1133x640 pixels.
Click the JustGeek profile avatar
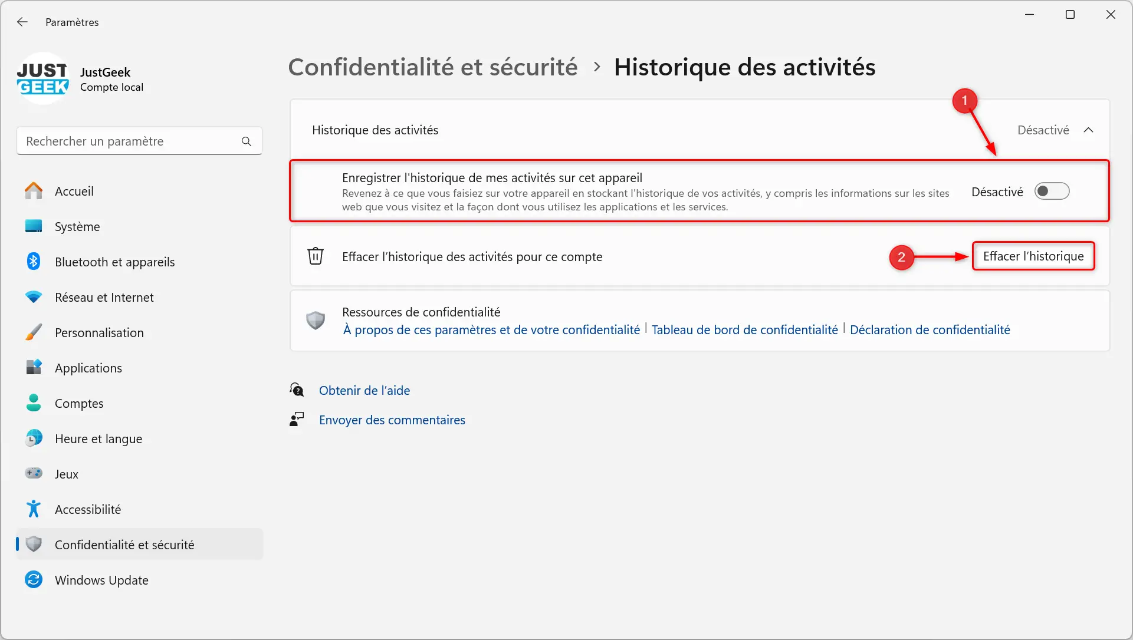click(x=43, y=78)
